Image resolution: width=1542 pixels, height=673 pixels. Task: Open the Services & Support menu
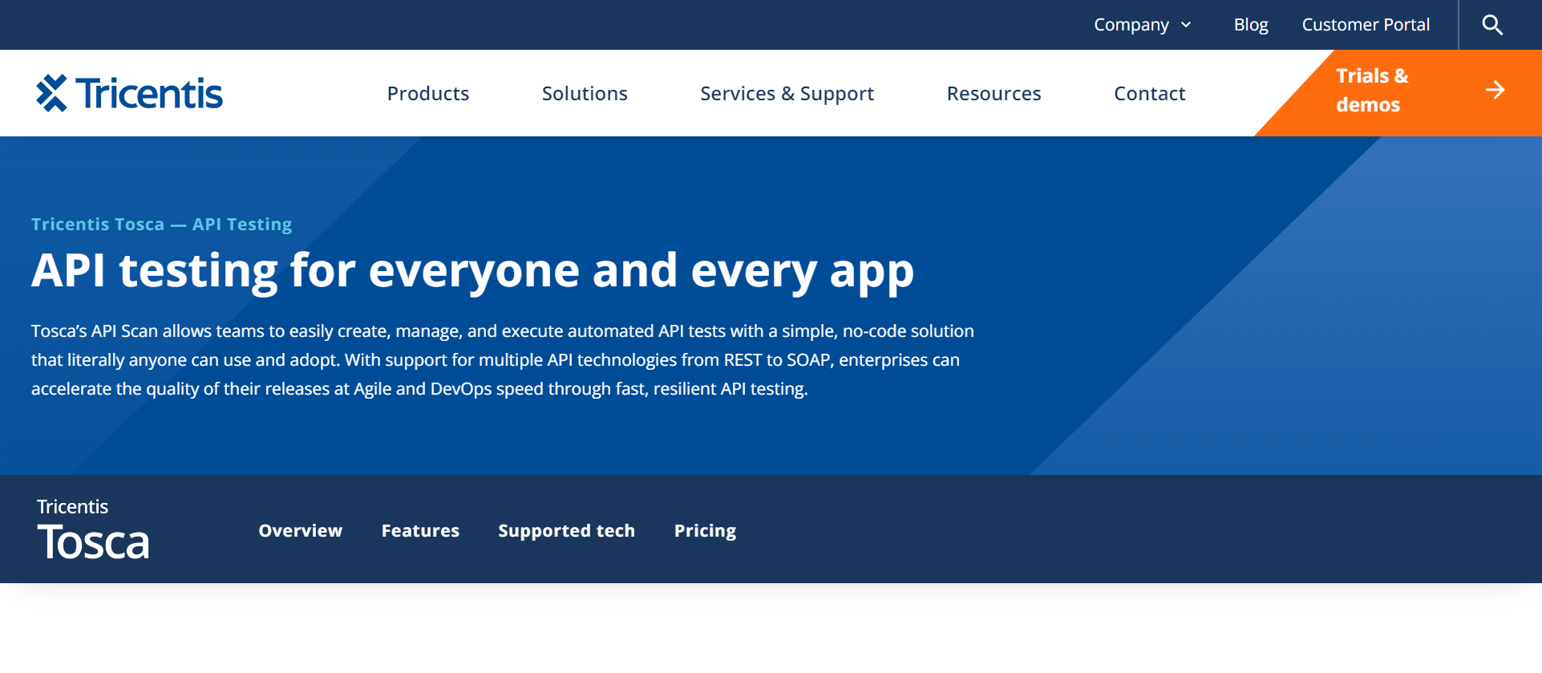(x=787, y=94)
